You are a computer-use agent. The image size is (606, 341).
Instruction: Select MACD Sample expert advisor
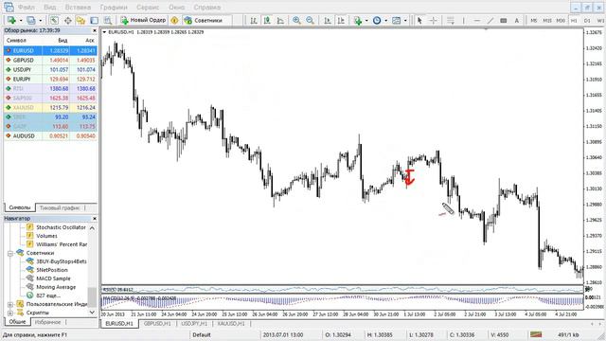point(53,278)
